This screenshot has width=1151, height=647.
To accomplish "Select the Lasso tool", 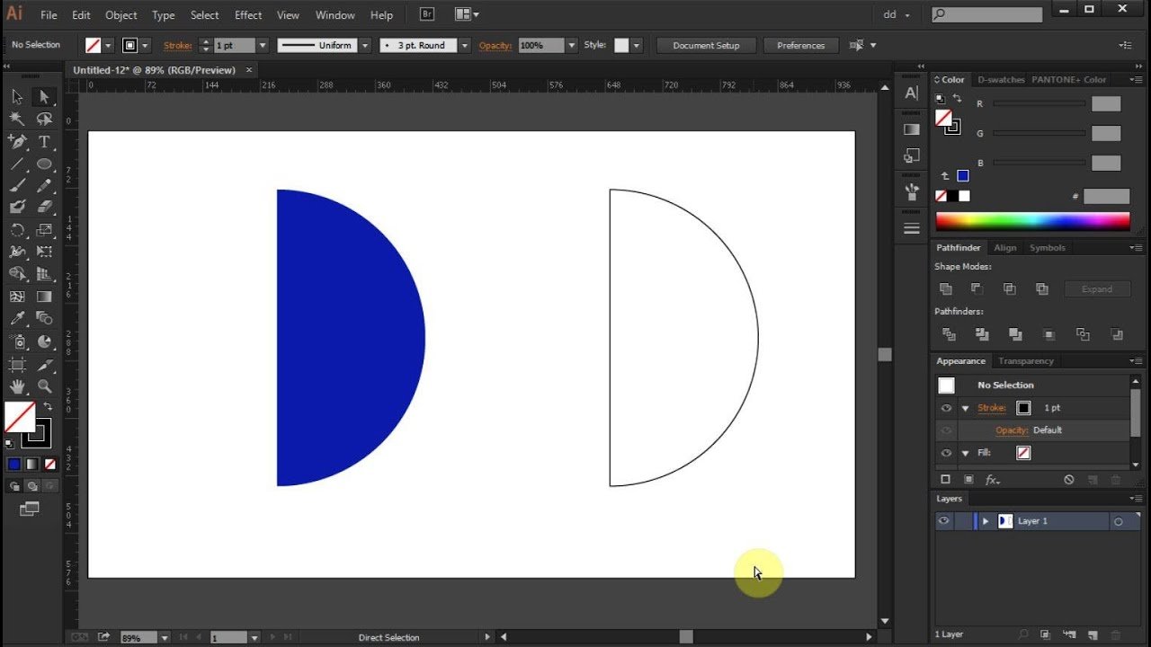I will pyautogui.click(x=44, y=119).
